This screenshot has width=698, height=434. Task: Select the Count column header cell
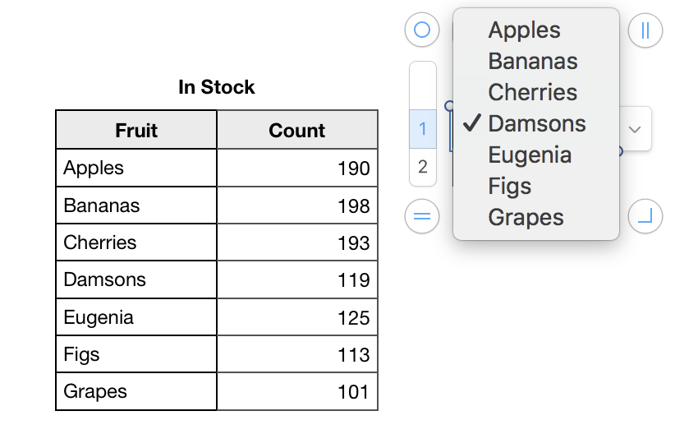(297, 130)
